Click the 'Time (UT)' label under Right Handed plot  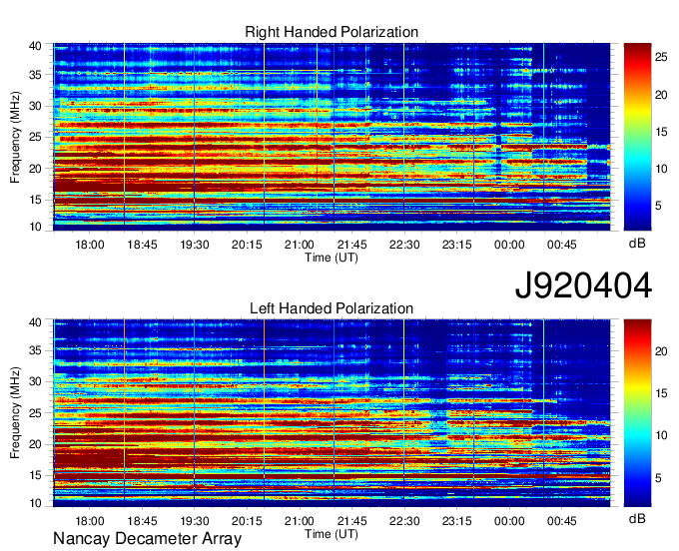(x=332, y=258)
